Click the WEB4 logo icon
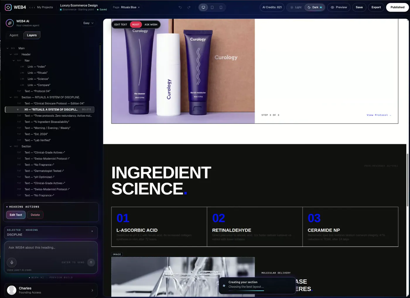 pyautogui.click(x=8, y=7)
